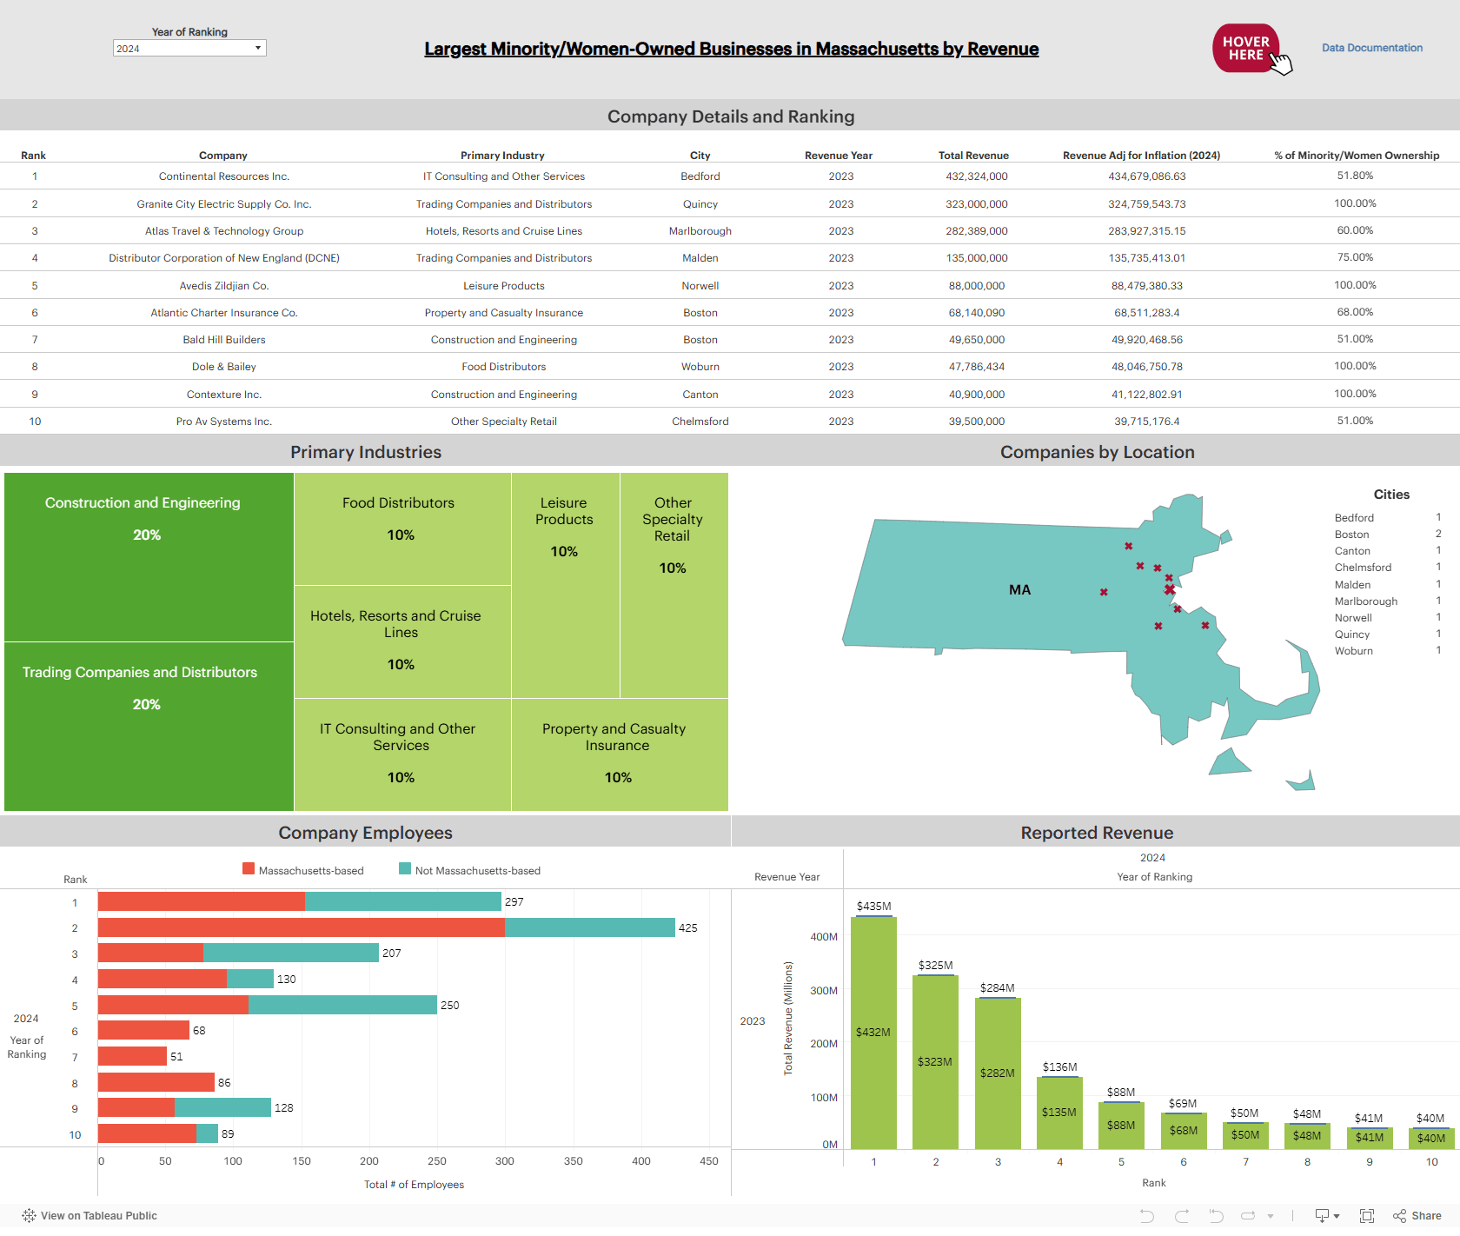1460x1236 pixels.
Task: Click the Total Revenue column header
Action: coord(973,156)
